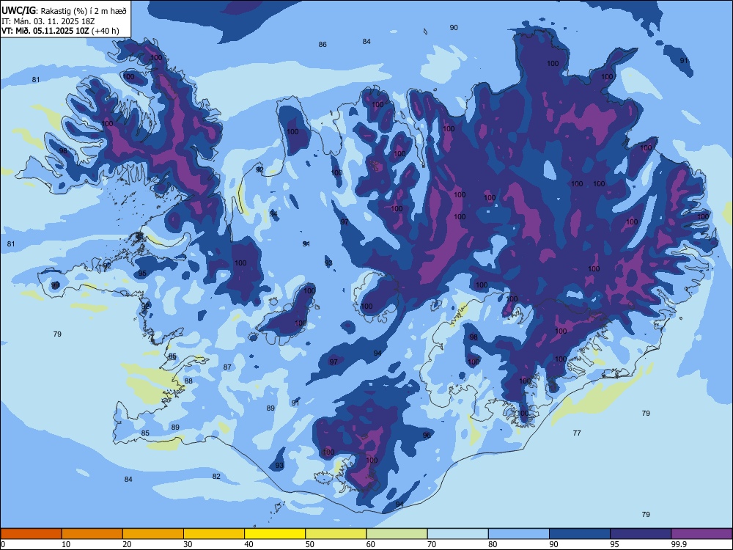Click the '90' value north of the coast
Viewport: 733px width, 550px height.
click(x=454, y=28)
